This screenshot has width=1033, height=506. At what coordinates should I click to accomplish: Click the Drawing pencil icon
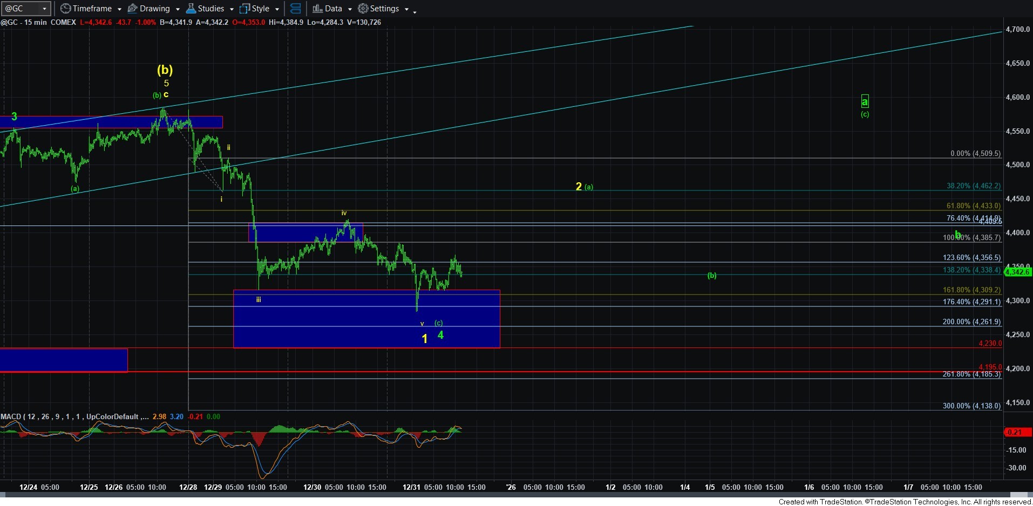[x=132, y=9]
